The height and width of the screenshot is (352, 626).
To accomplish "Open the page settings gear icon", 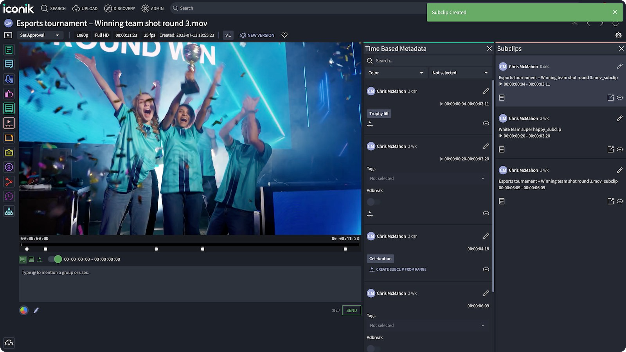I will pos(618,35).
